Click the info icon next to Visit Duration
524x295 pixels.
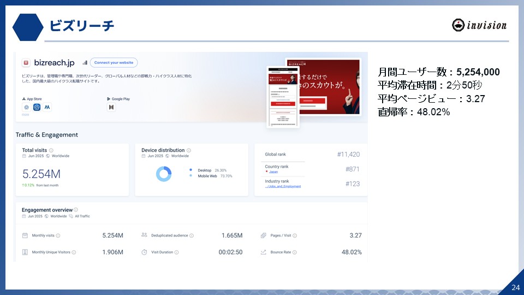click(x=176, y=252)
